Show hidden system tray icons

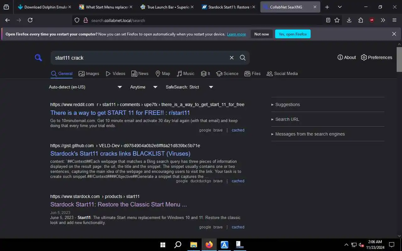(x=346, y=245)
